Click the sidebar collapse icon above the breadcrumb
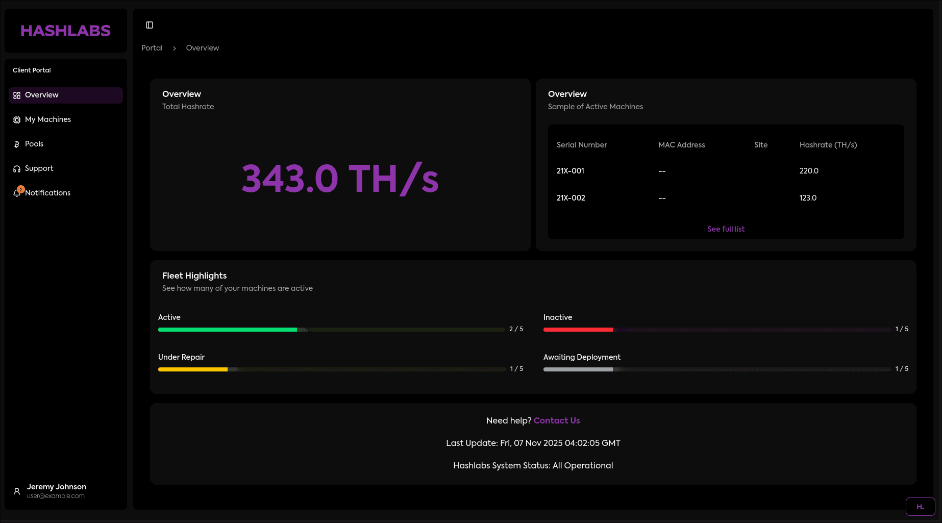Screen dimensions: 942x523 (x=149, y=24)
